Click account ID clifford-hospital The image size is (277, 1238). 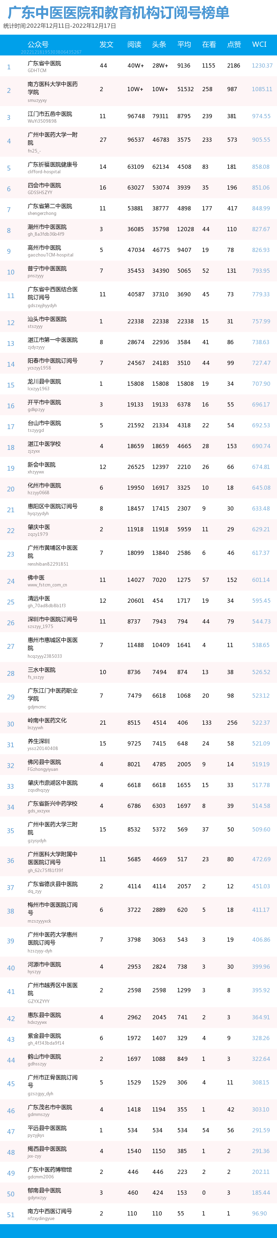[44, 172]
